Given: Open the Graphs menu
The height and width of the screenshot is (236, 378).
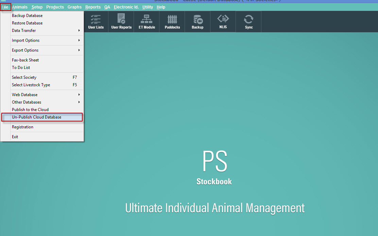Looking at the screenshot, I should (74, 7).
